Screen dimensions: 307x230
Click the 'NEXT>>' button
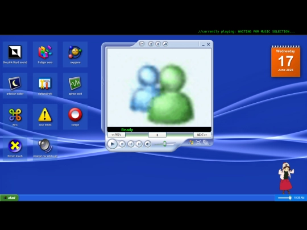pos(202,135)
